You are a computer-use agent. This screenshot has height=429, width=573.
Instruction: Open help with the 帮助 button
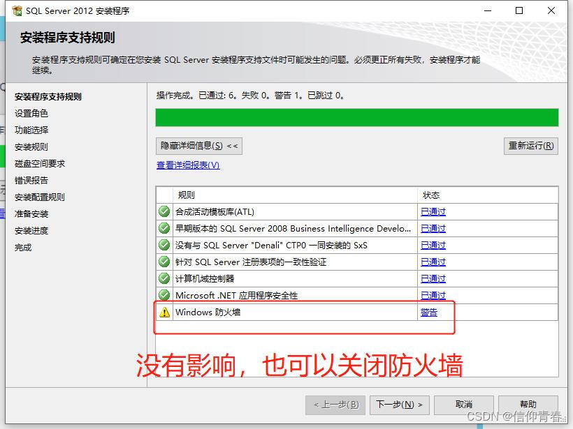pos(528,405)
